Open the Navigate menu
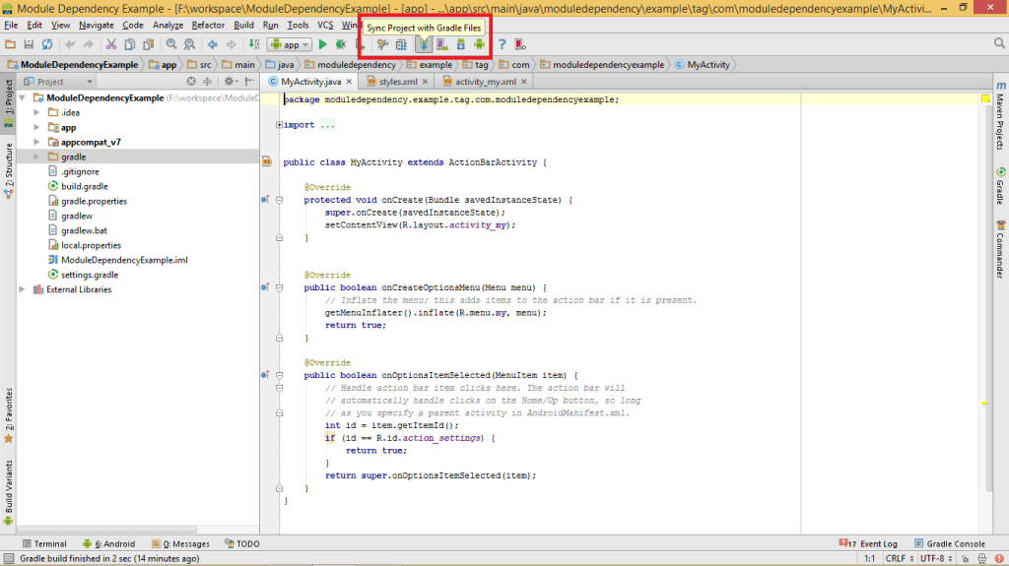This screenshot has width=1009, height=566. point(96,25)
